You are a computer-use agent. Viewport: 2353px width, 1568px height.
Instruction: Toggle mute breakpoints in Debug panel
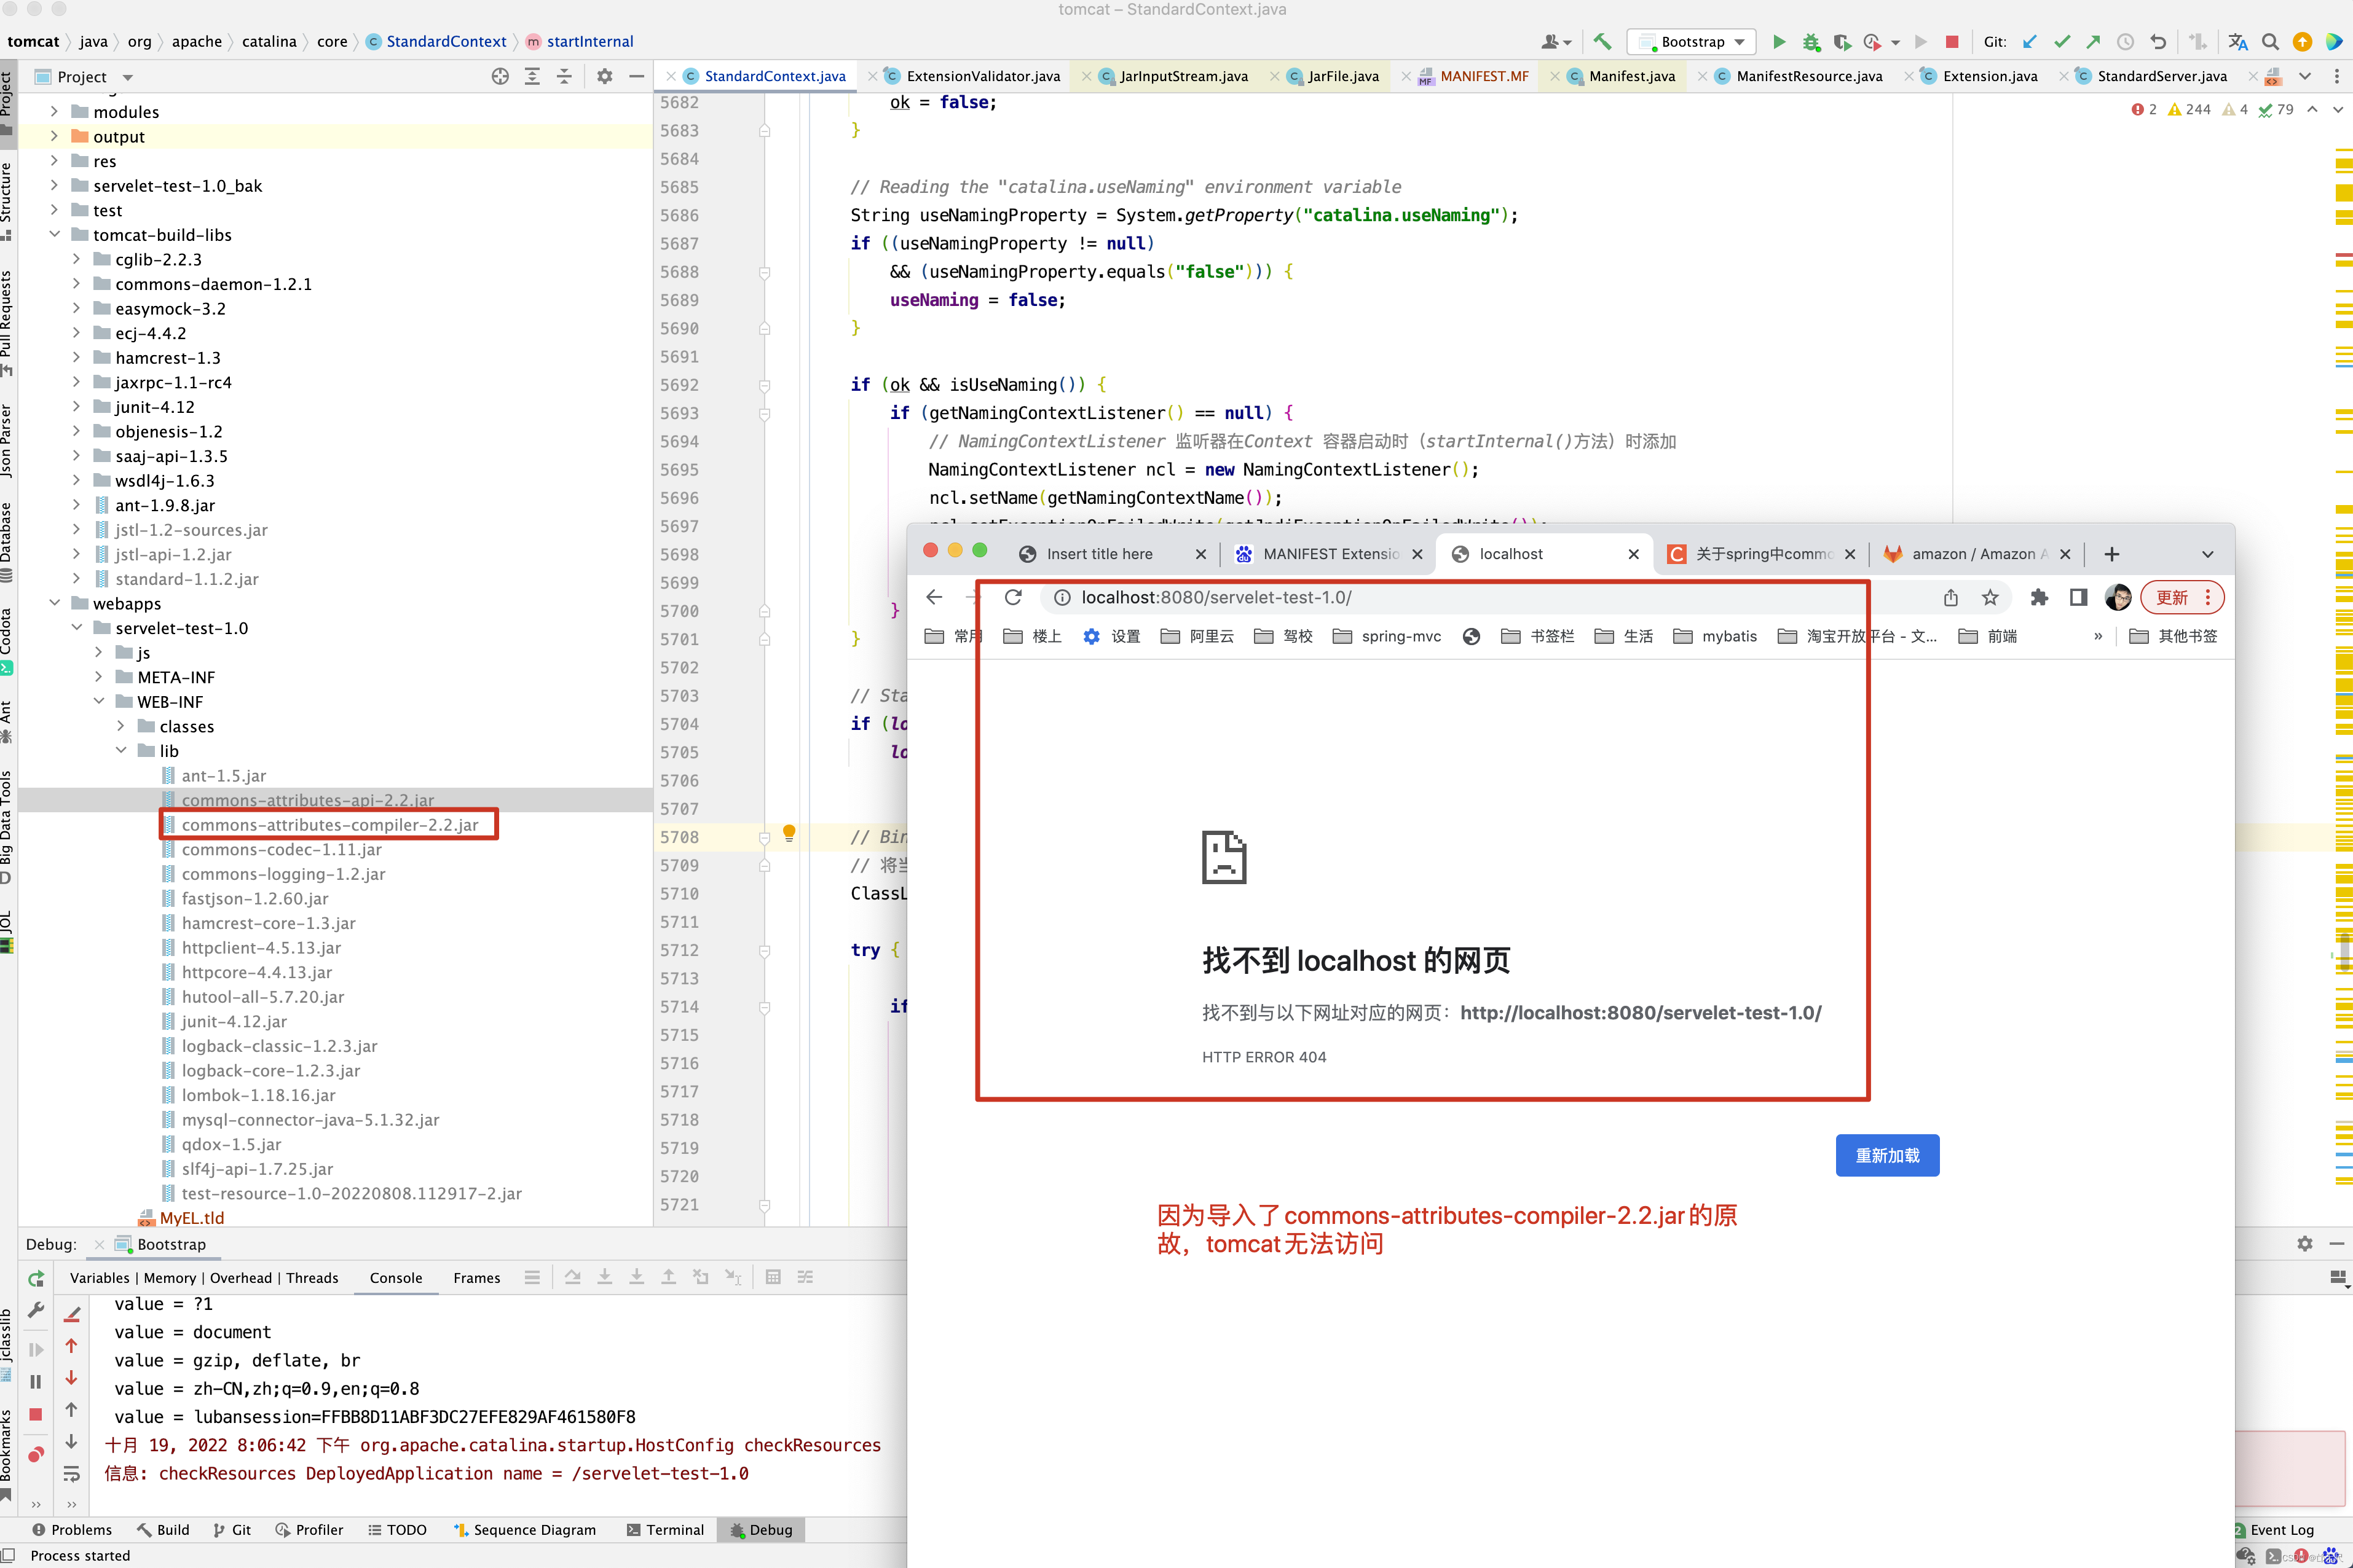(36, 1454)
